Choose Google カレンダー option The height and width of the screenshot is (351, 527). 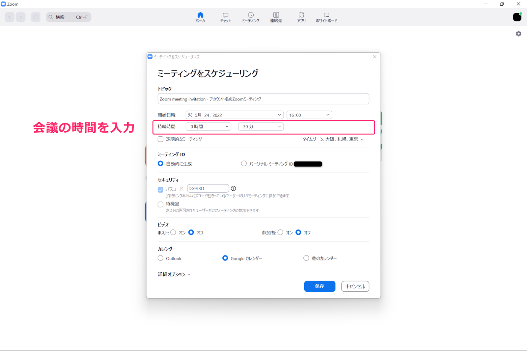pyautogui.click(x=225, y=258)
